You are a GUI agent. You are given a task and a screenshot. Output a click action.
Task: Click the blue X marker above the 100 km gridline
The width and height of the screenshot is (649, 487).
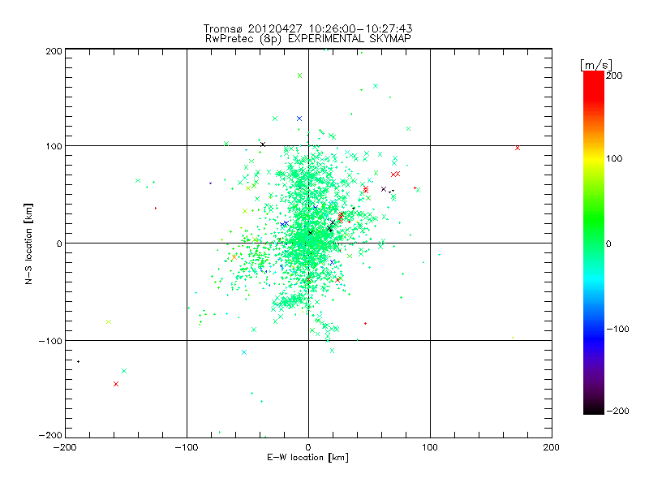(x=299, y=119)
